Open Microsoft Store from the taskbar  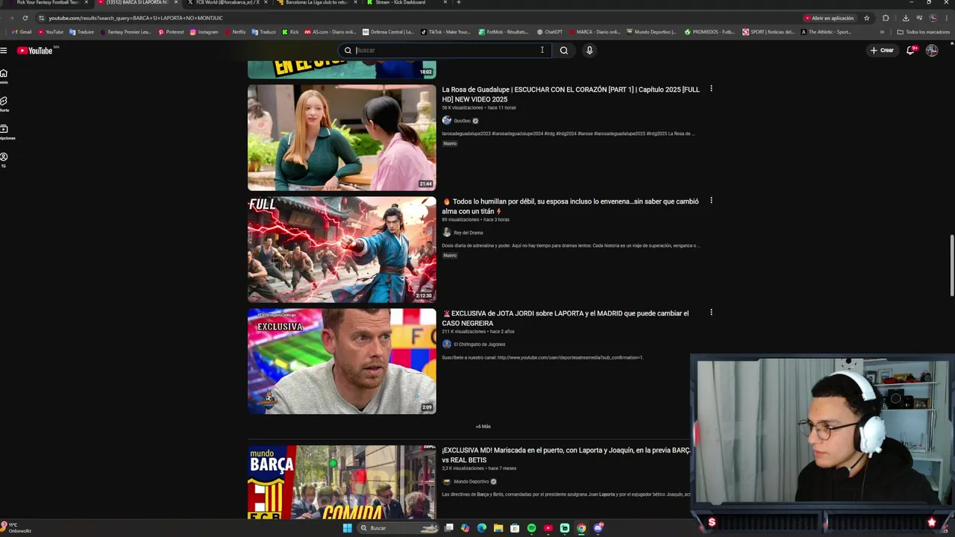(515, 528)
